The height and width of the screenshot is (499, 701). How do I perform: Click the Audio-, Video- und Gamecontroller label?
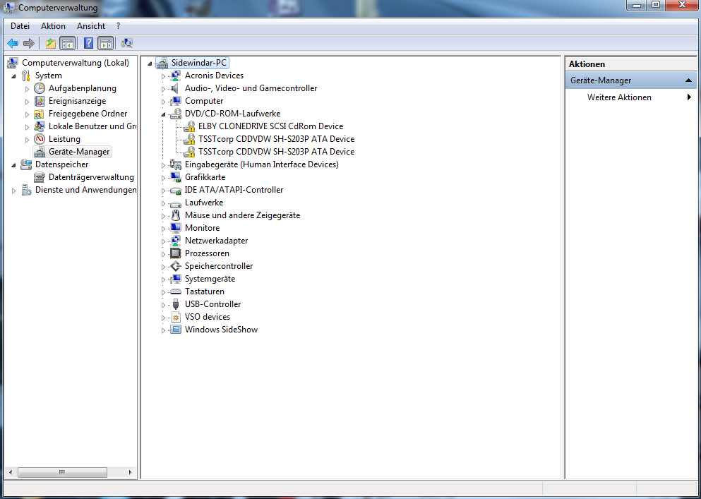pyautogui.click(x=251, y=88)
